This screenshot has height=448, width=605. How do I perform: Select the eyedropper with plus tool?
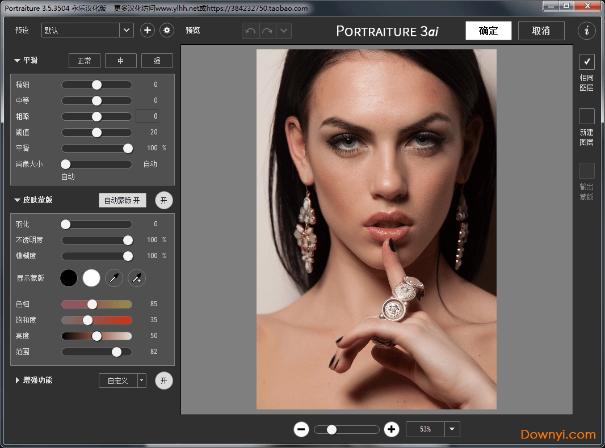(x=137, y=278)
